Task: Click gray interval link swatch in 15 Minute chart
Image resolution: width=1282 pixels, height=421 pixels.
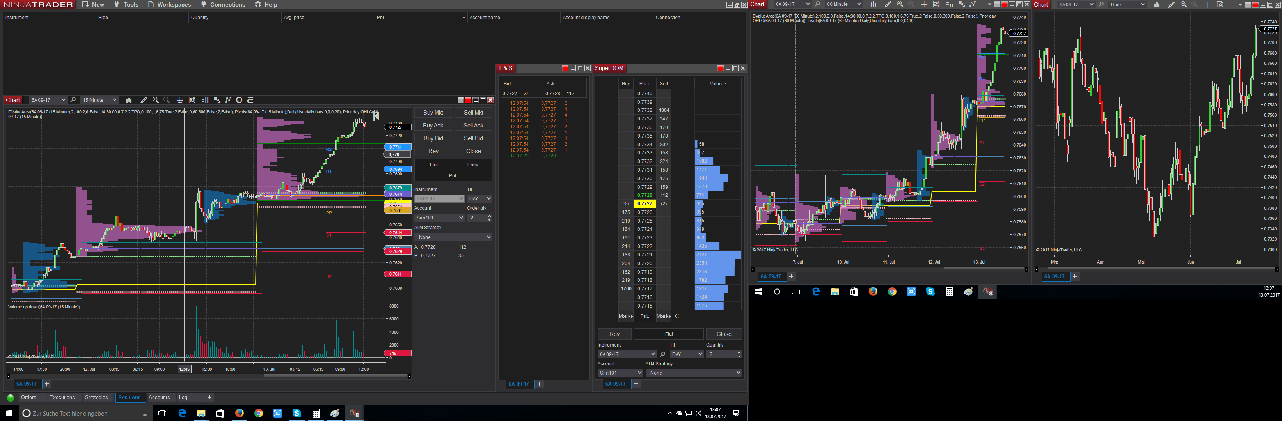Action: (x=460, y=101)
